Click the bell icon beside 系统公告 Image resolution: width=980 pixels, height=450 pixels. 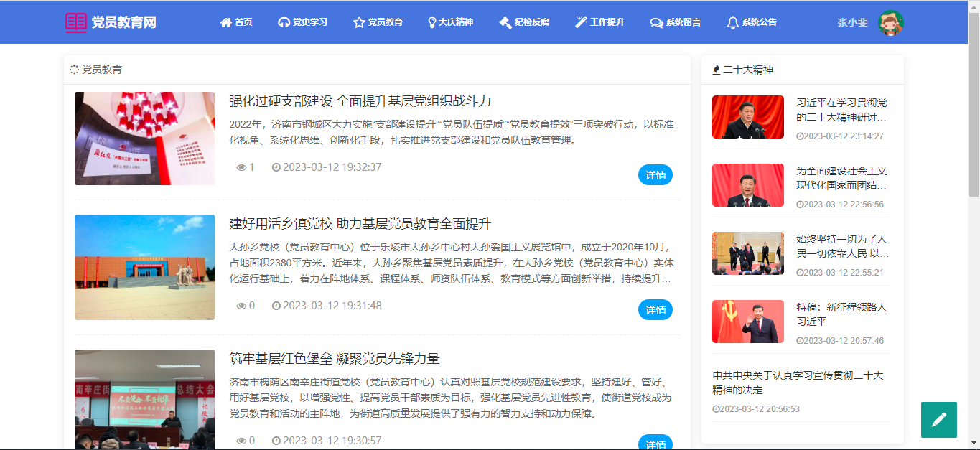[732, 22]
